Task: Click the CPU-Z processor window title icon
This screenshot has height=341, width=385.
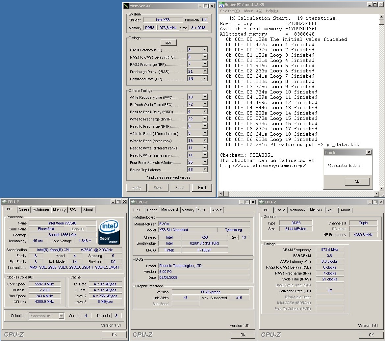Action: (x=4, y=202)
